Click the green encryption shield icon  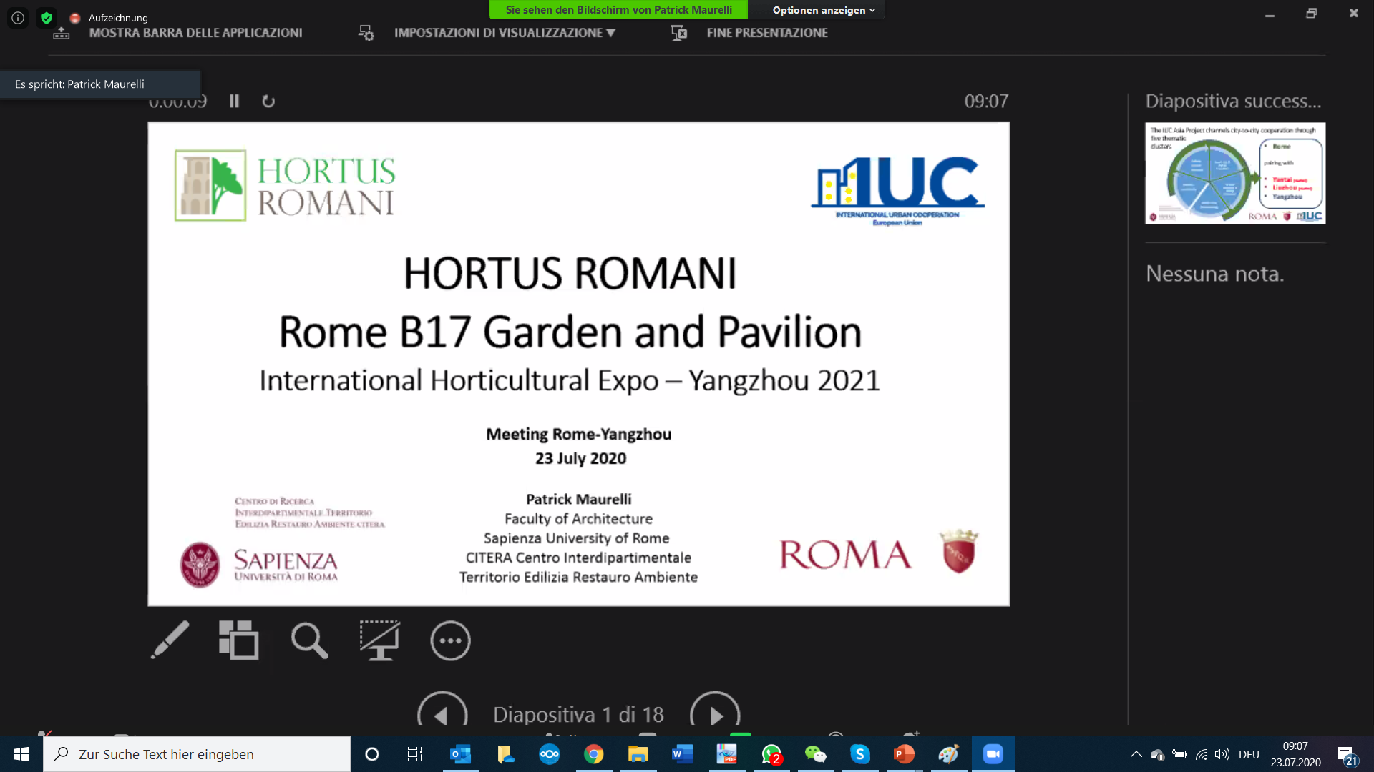[x=47, y=18]
